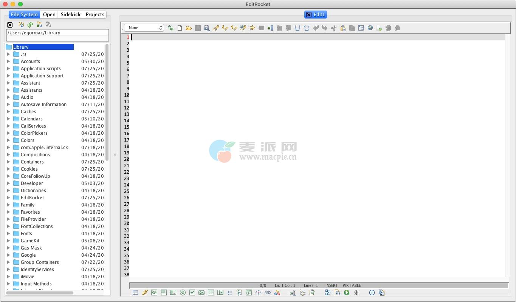Select the Group Containers folder
The image size is (516, 302).
(40, 262)
